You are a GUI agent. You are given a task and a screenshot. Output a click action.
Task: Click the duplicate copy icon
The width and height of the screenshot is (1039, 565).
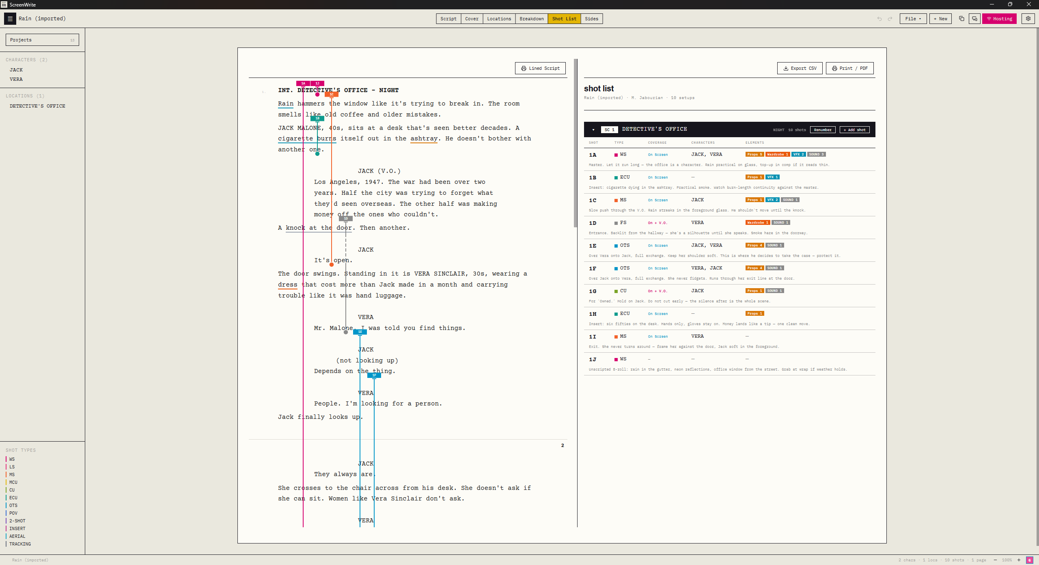961,19
